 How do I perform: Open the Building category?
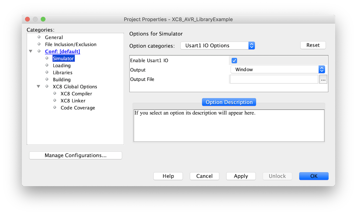tap(62, 80)
